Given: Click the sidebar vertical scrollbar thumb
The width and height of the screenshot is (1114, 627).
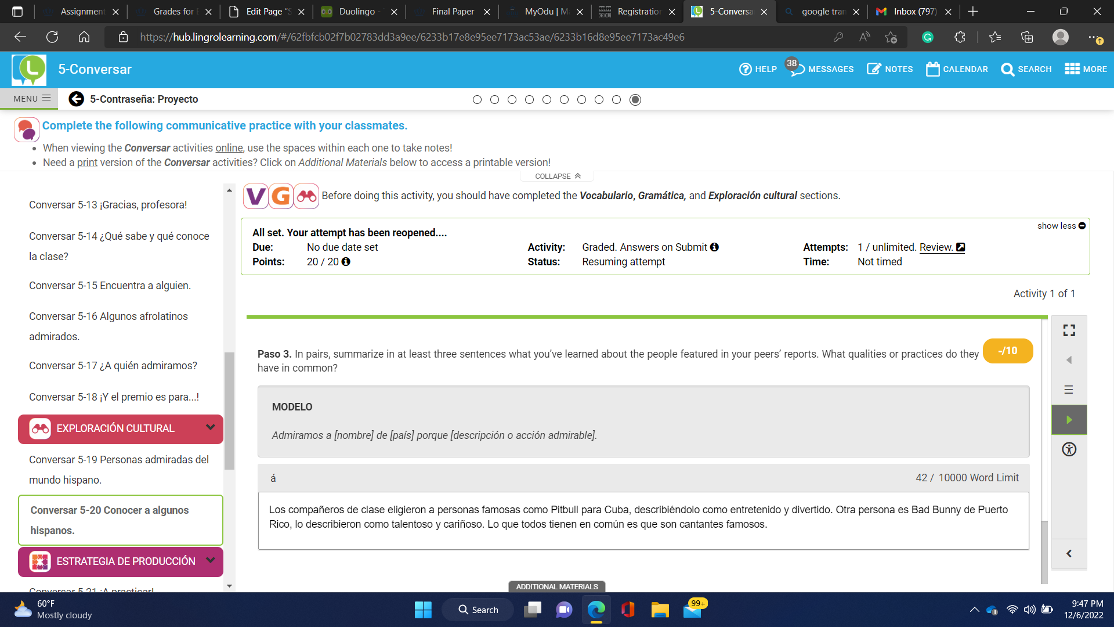Looking at the screenshot, I should 229,410.
